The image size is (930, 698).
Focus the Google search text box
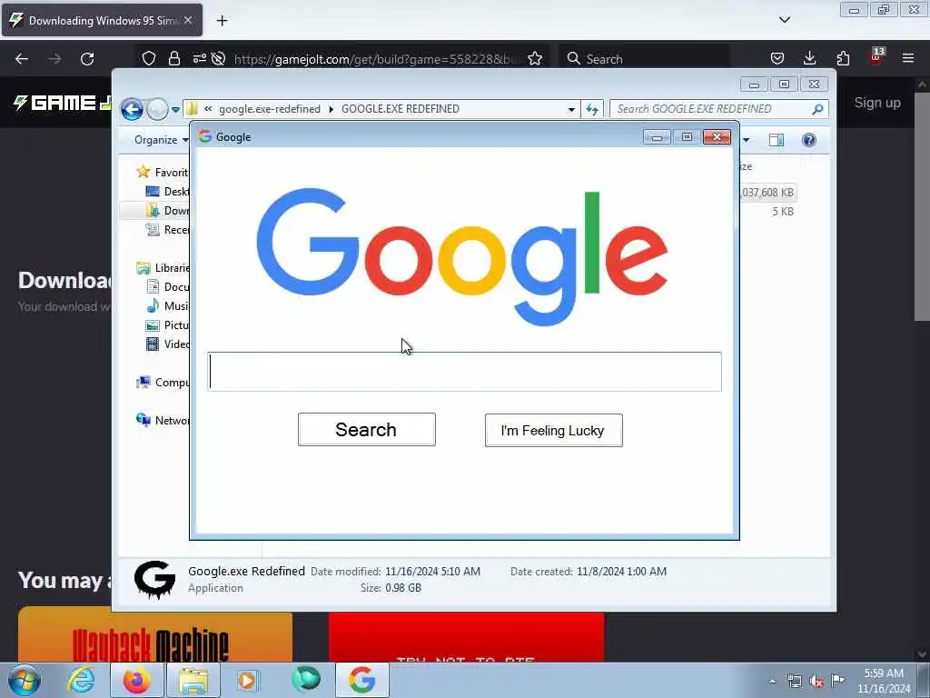464,372
